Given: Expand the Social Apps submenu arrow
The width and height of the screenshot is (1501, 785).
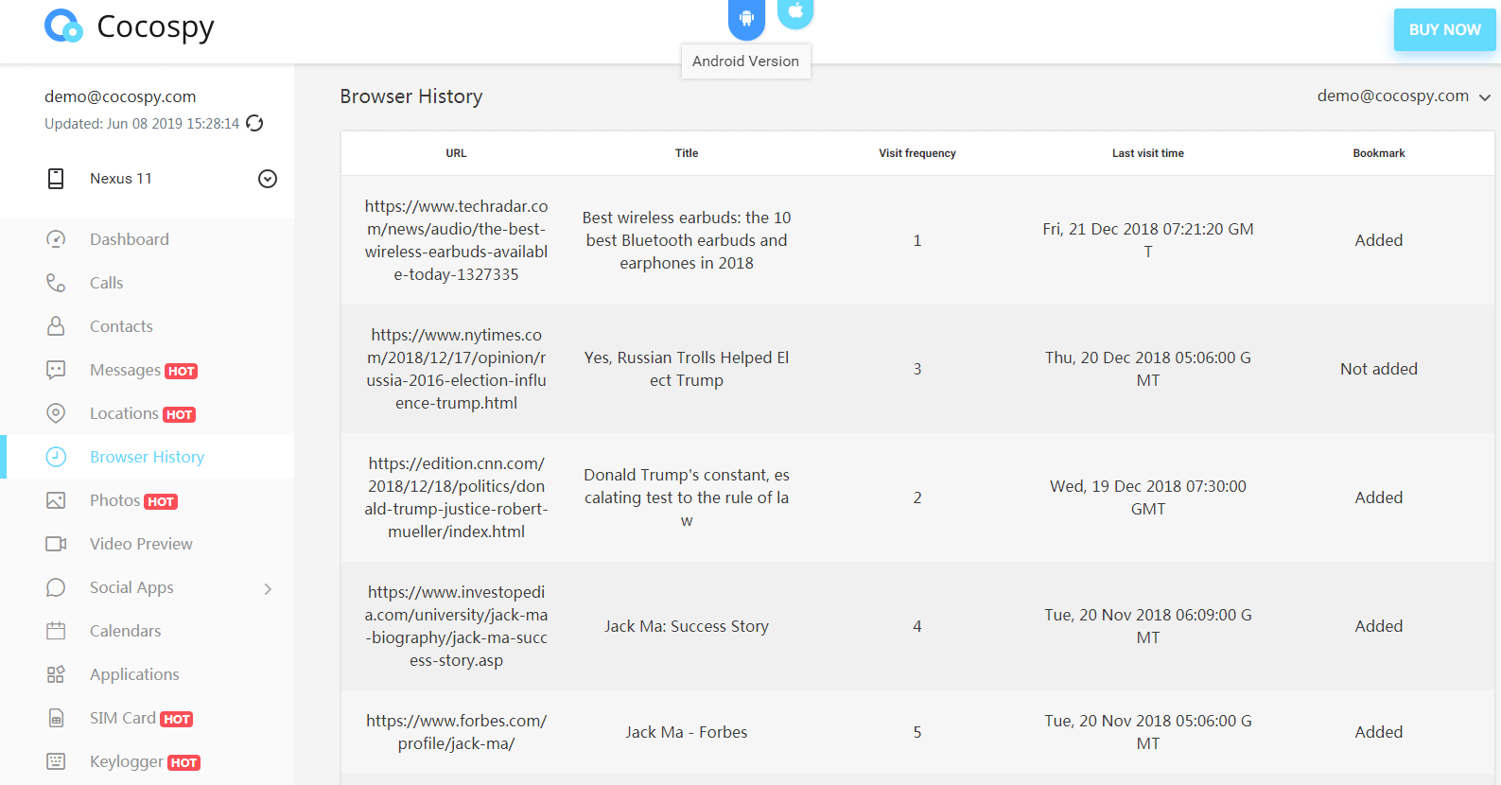Looking at the screenshot, I should click(x=268, y=588).
